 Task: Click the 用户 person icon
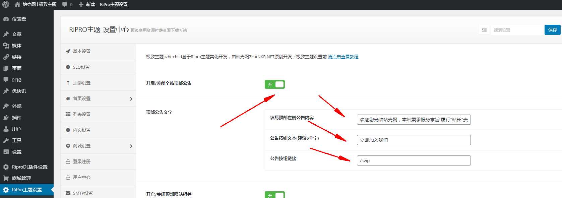(6, 129)
